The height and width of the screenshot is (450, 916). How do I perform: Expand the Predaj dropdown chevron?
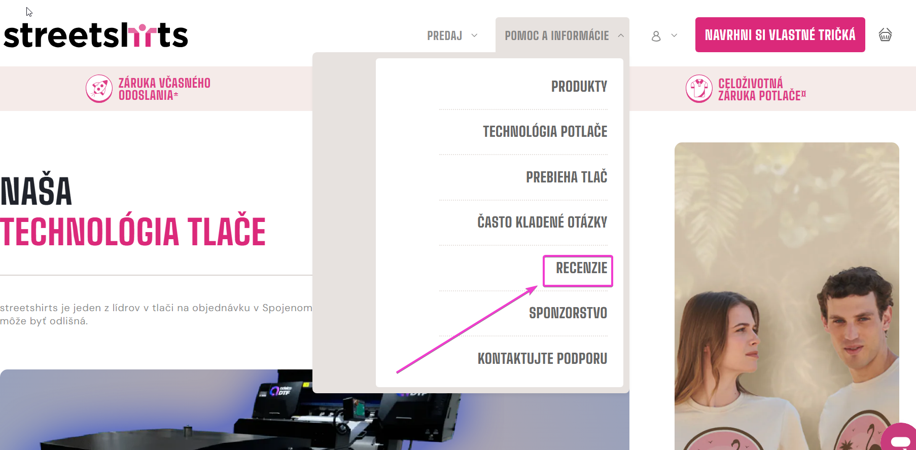tap(474, 35)
